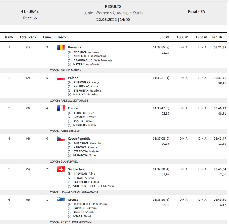Image resolution: width=229 pixels, height=224 pixels.
Task: Open the Czech Republic team name
Action: pos(79,139)
